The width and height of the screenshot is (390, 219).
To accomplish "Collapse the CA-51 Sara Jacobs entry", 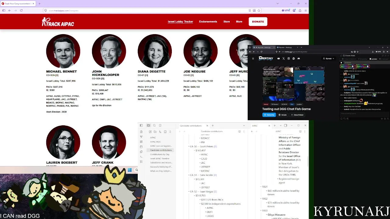I will coord(189,175).
